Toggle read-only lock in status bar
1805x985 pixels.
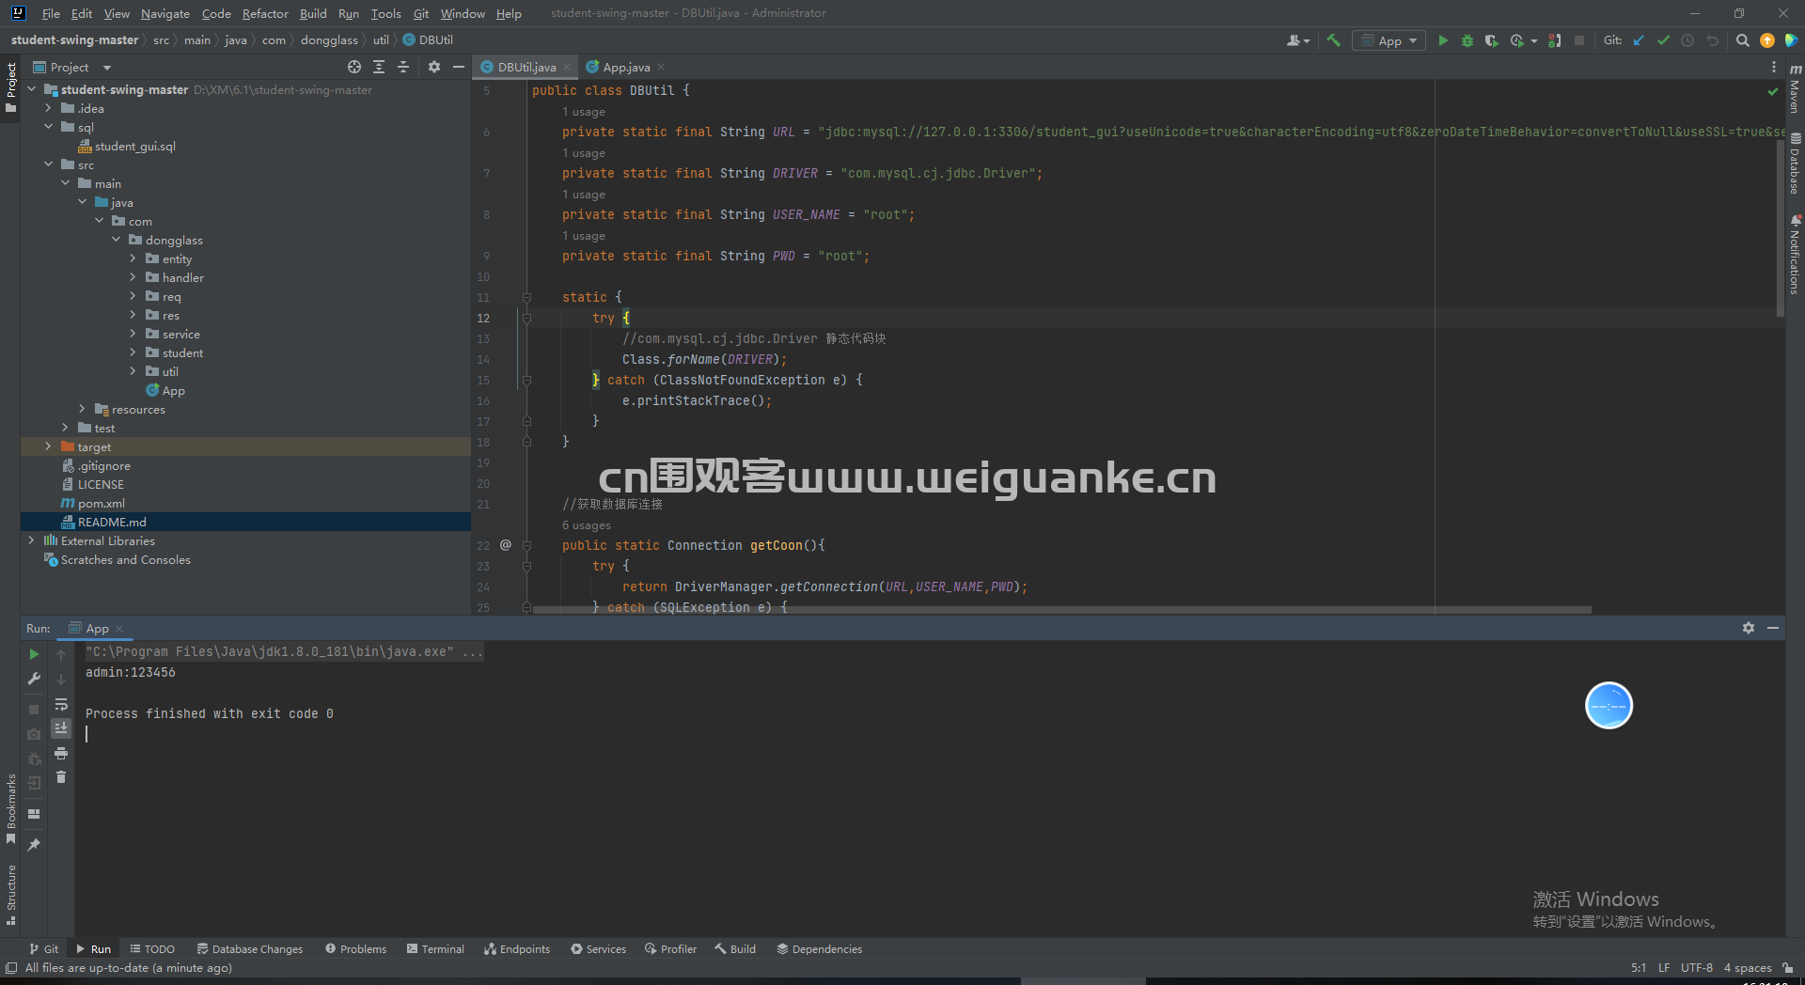[1787, 968]
